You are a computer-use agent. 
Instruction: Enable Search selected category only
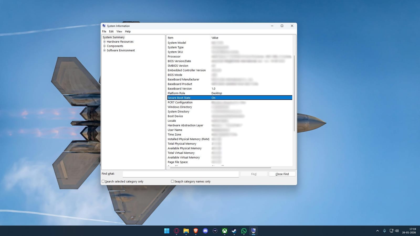click(103, 181)
